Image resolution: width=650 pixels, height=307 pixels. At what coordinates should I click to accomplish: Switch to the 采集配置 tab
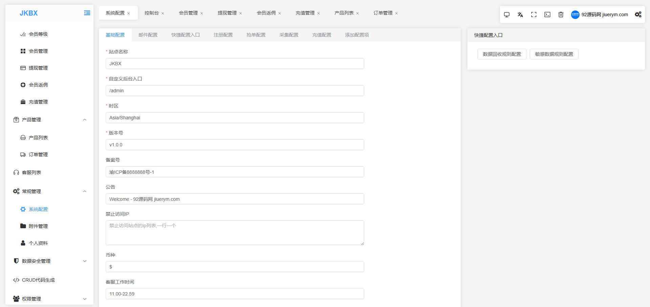289,35
